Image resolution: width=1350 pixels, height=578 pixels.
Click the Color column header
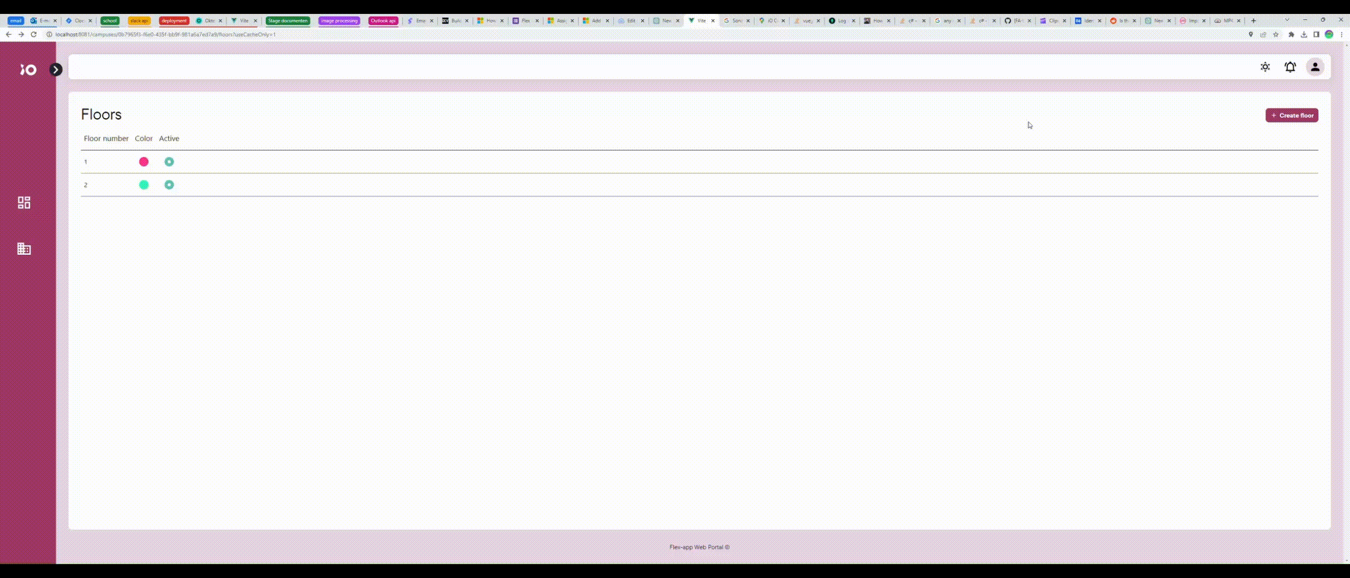tap(144, 138)
